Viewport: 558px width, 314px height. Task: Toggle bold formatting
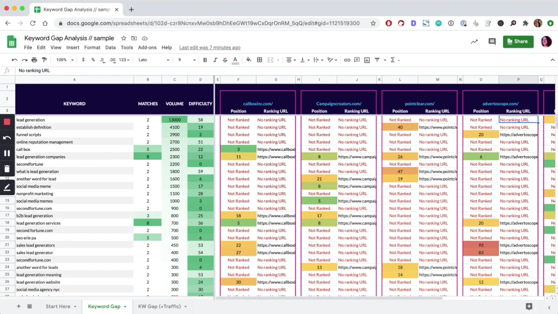(x=205, y=60)
